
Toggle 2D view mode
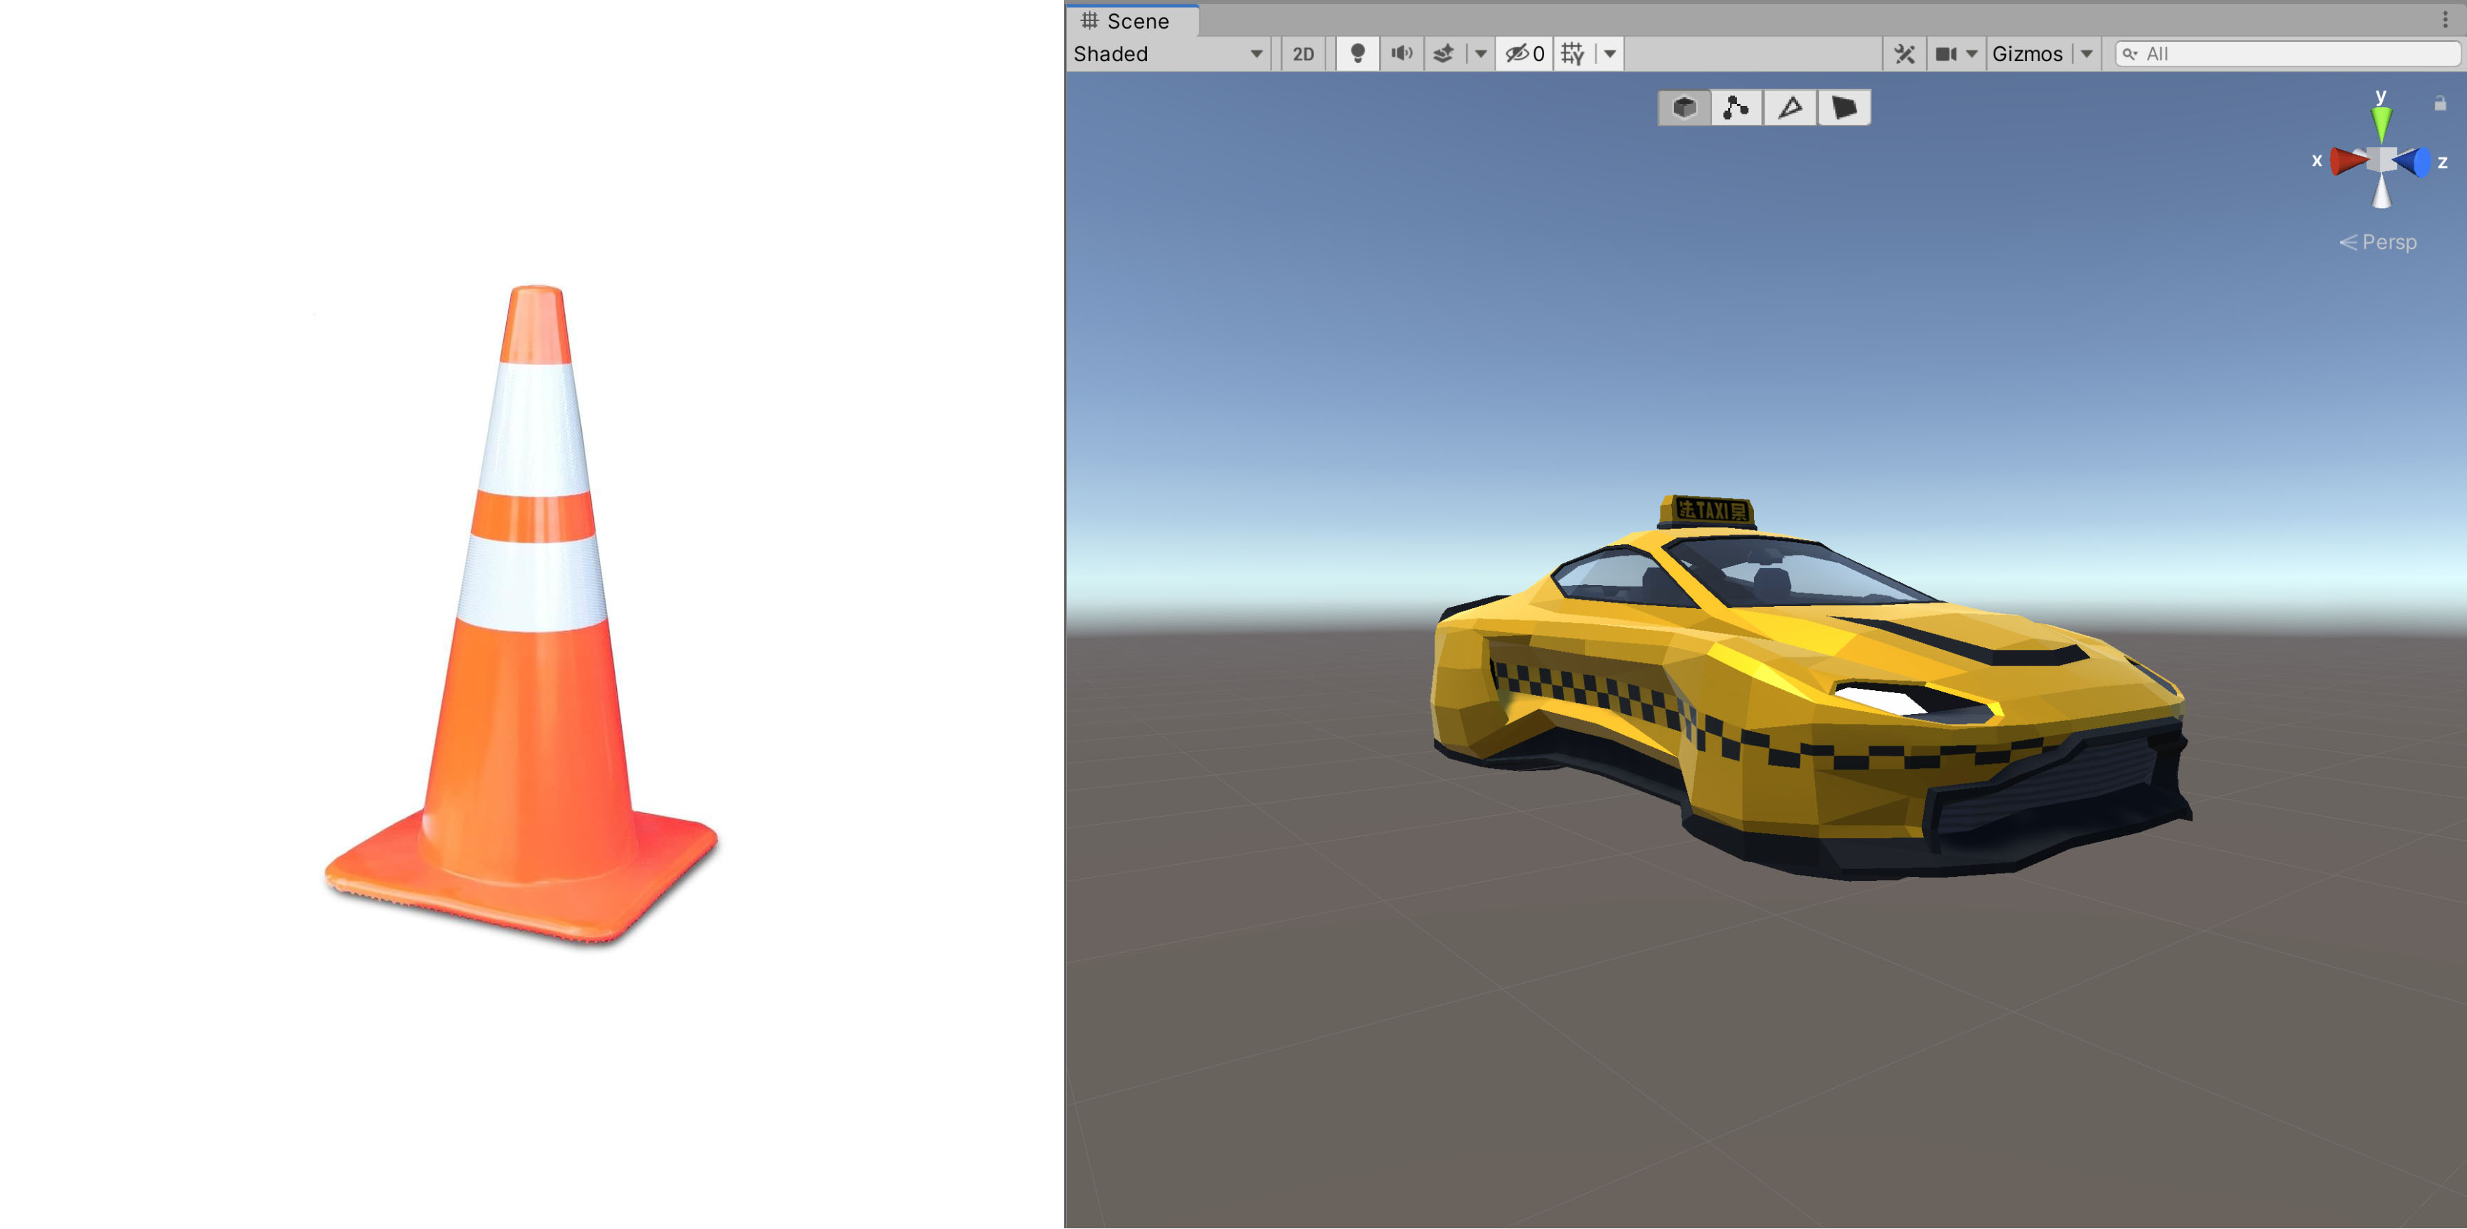(x=1303, y=53)
